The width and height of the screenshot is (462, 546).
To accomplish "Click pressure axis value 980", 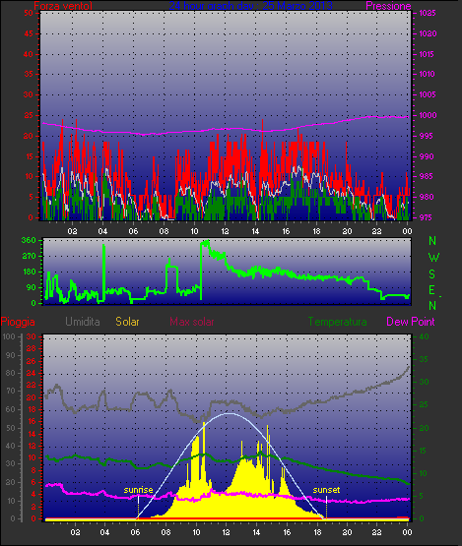I will click(x=427, y=197).
